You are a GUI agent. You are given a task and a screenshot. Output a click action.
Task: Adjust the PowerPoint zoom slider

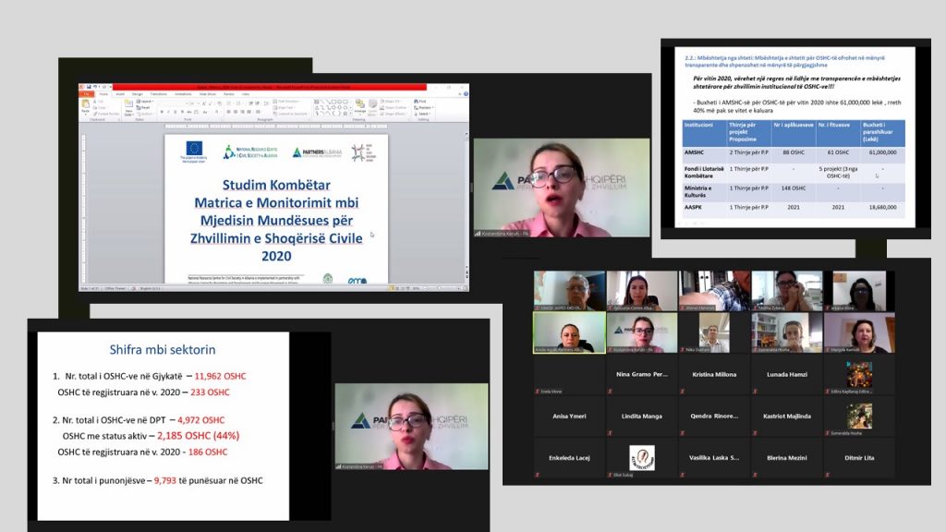(437, 288)
